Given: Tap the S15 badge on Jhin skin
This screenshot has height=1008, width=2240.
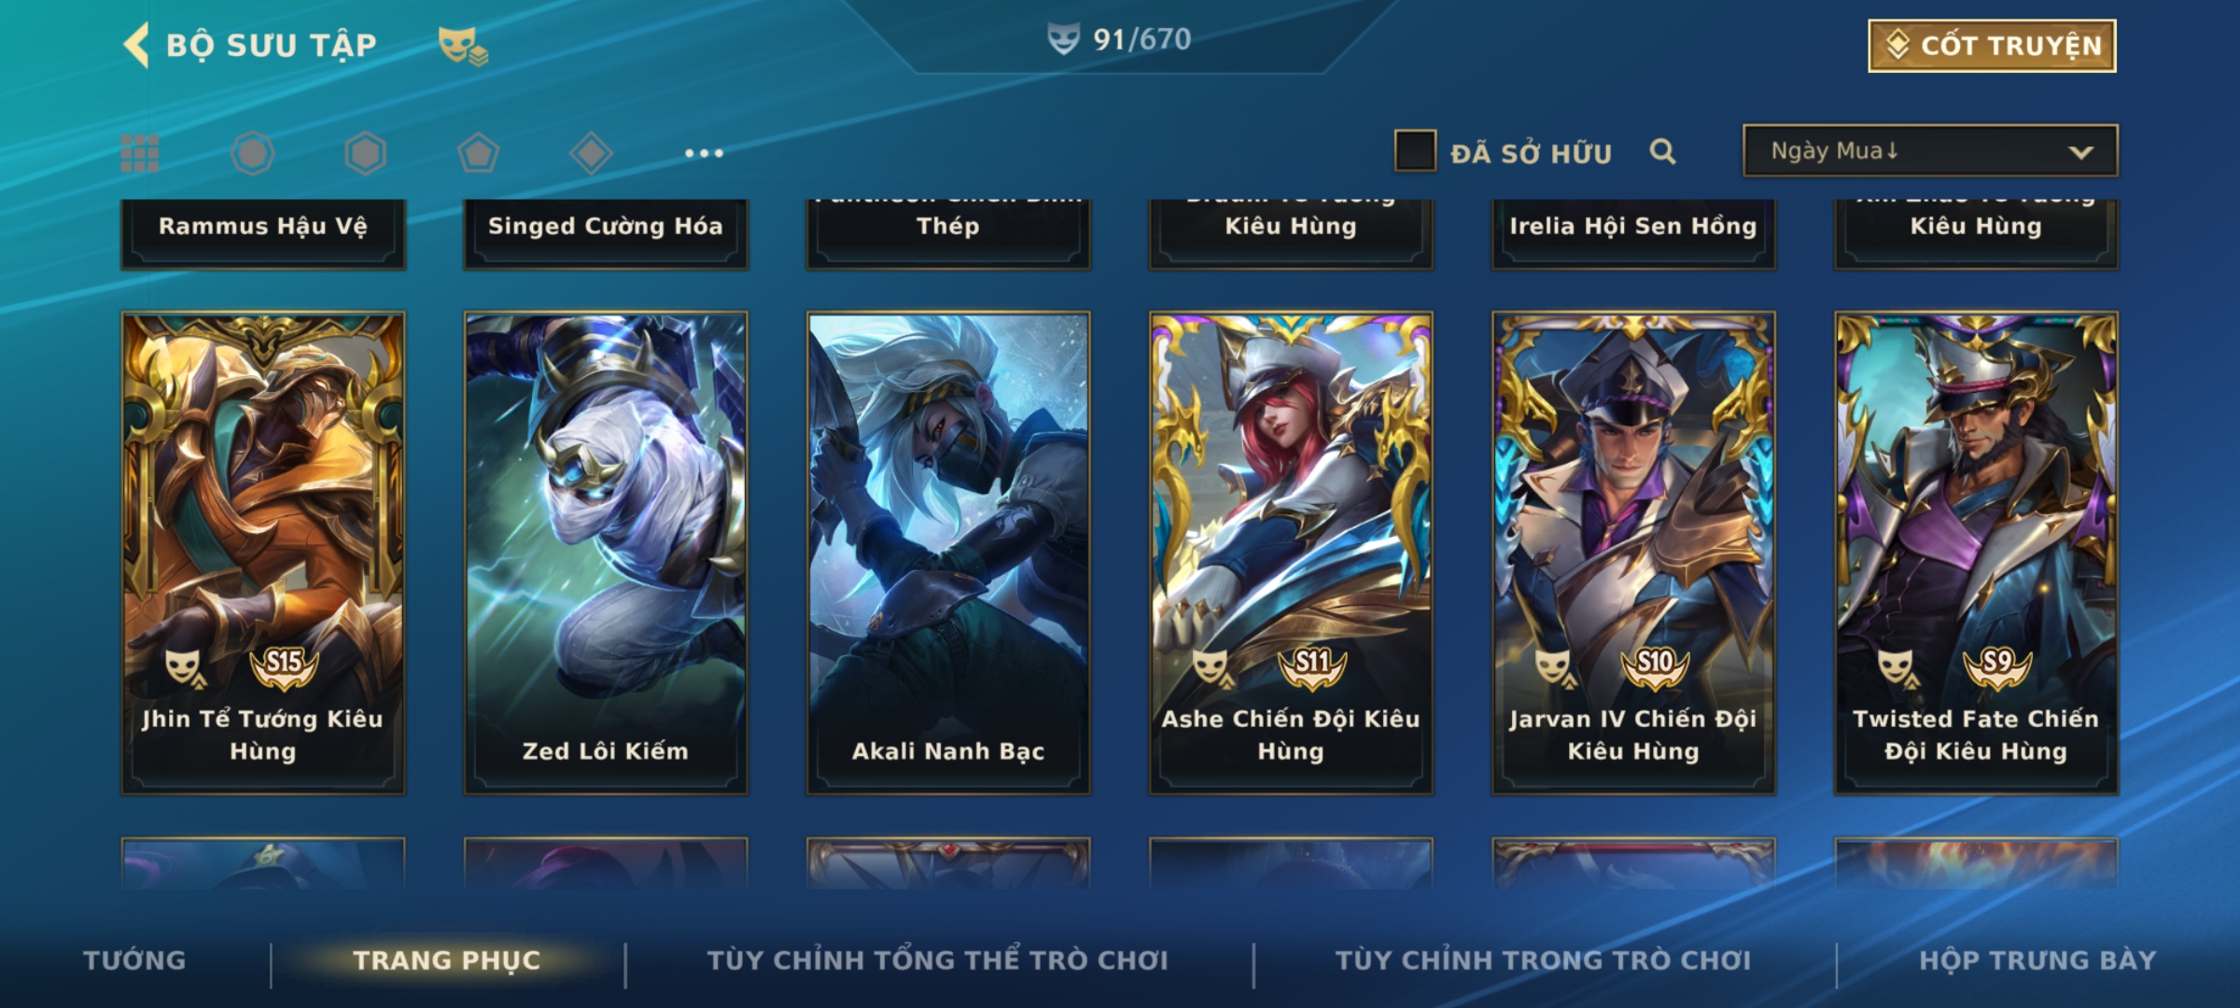Looking at the screenshot, I should (284, 665).
